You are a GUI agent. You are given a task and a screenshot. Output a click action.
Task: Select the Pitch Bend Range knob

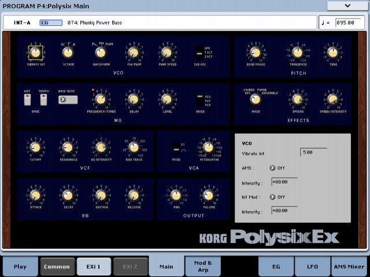coord(254,53)
